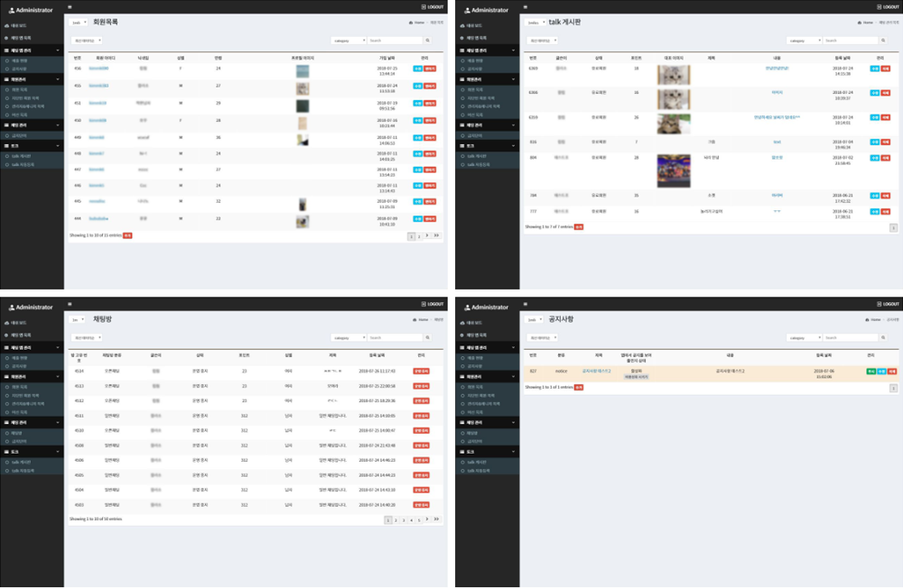Go to page 2 in 회원목록 pagination
This screenshot has height=588, width=903.
(x=420, y=236)
